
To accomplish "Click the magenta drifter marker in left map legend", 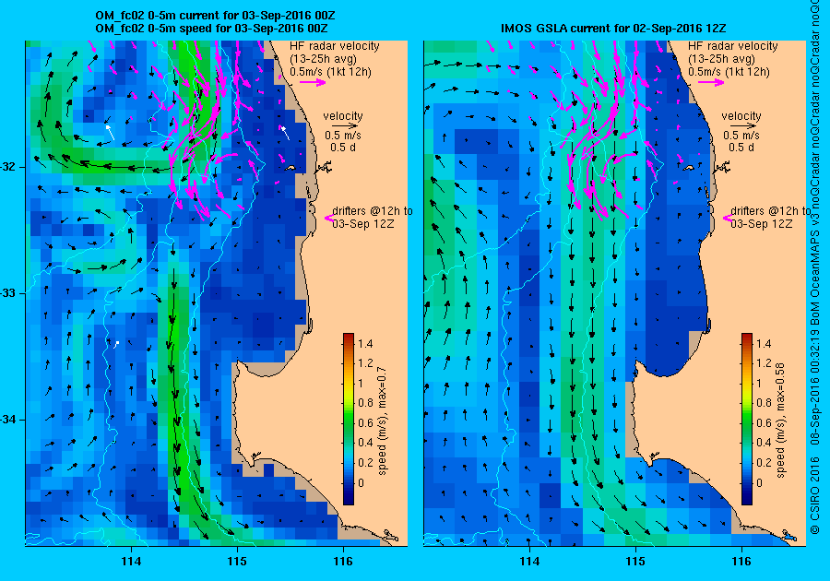I will tap(327, 218).
